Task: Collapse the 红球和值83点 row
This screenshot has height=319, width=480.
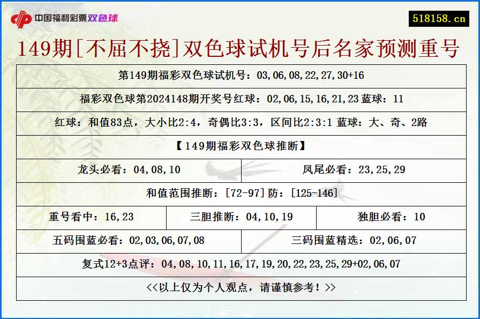Action: click(240, 123)
